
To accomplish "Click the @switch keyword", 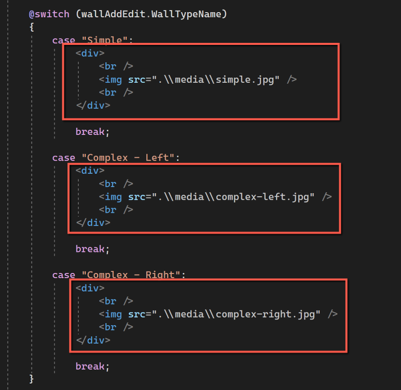I will point(49,14).
